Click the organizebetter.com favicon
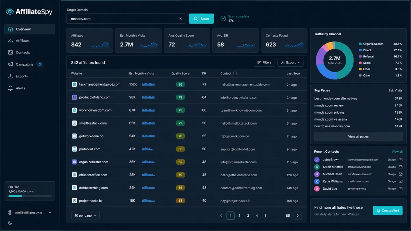The height and width of the screenshot is (231, 411). [74, 162]
